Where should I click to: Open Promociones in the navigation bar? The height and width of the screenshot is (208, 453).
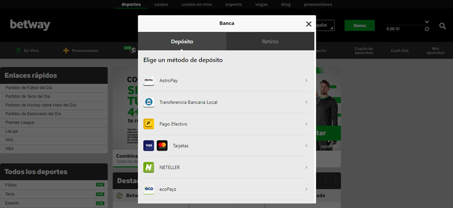click(x=86, y=51)
